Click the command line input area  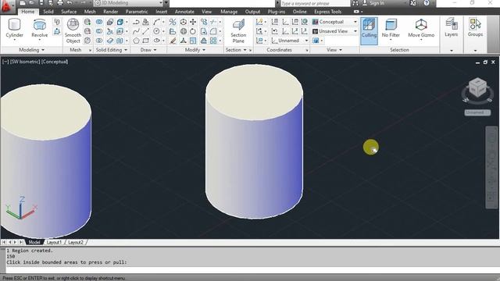[252, 270]
